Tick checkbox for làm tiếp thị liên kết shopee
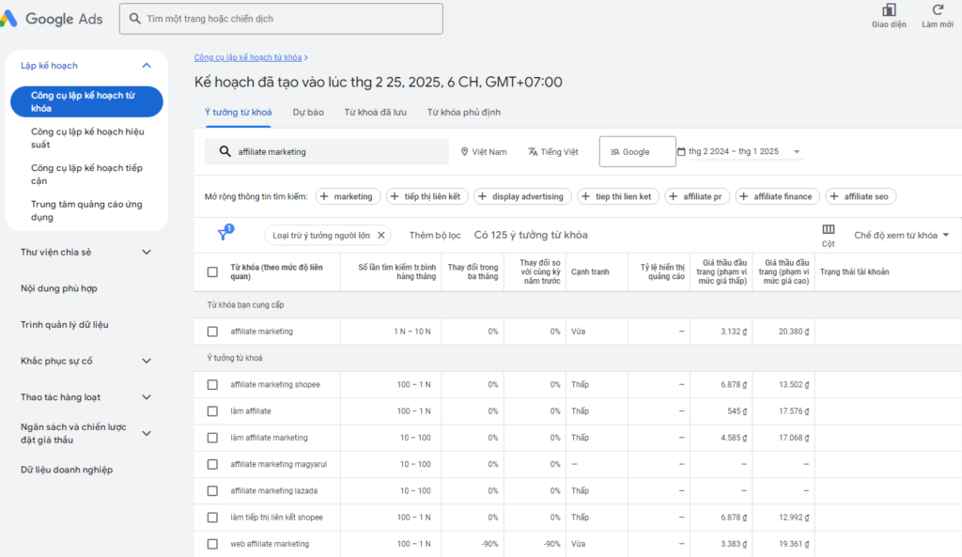The height and width of the screenshot is (557, 962). tap(212, 518)
